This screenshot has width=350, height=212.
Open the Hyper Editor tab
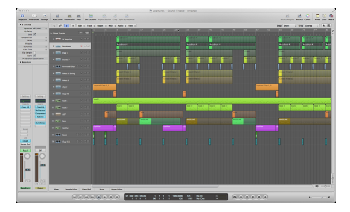pyautogui.click(x=117, y=189)
